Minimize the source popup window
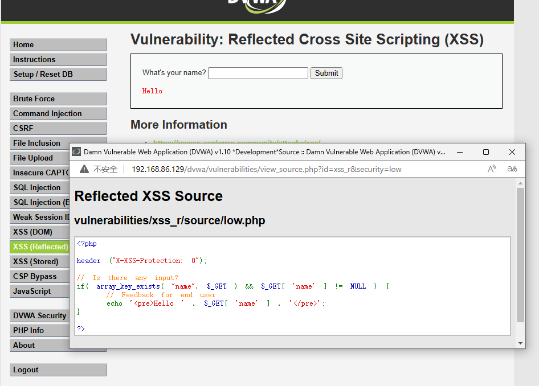The width and height of the screenshot is (539, 386). 460,152
